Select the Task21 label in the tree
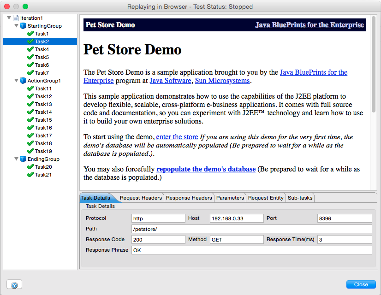Screen dimensions: 381x295 tap(43, 175)
